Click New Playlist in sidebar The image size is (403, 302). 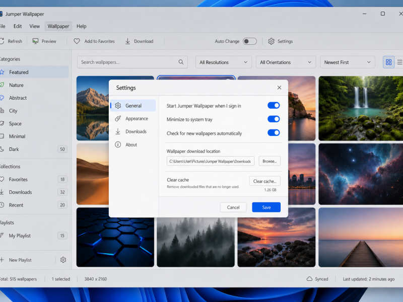click(x=20, y=260)
